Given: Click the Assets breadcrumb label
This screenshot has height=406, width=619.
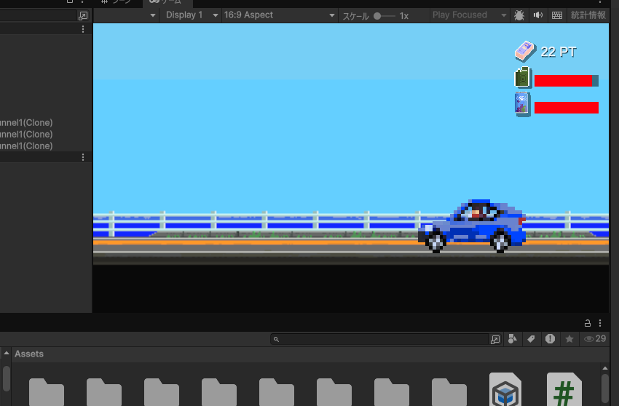Looking at the screenshot, I should click(29, 354).
